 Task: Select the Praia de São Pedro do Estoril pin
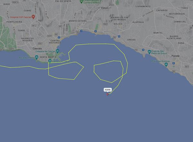[149, 52]
